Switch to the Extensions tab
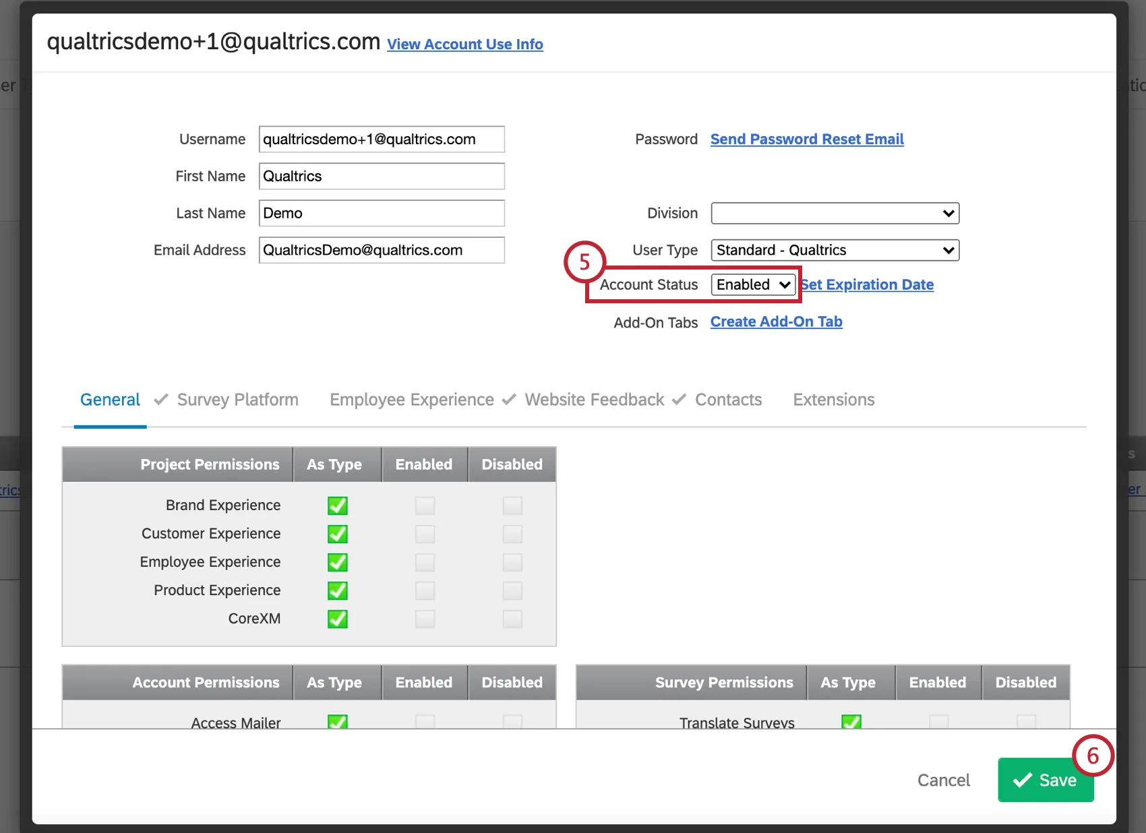This screenshot has width=1146, height=833. tap(834, 400)
